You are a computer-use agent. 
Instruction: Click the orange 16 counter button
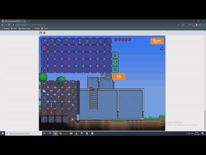[119, 77]
